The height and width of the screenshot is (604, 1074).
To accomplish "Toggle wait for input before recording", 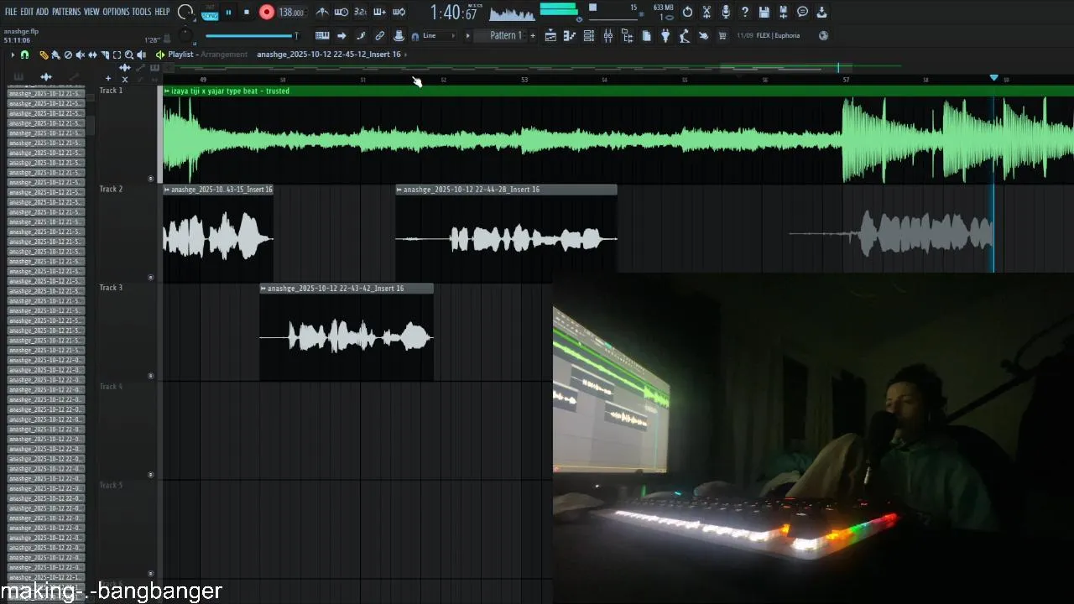I will [x=341, y=13].
